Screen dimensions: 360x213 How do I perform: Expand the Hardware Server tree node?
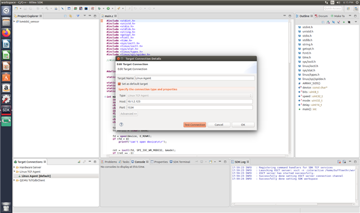click(x=14, y=167)
